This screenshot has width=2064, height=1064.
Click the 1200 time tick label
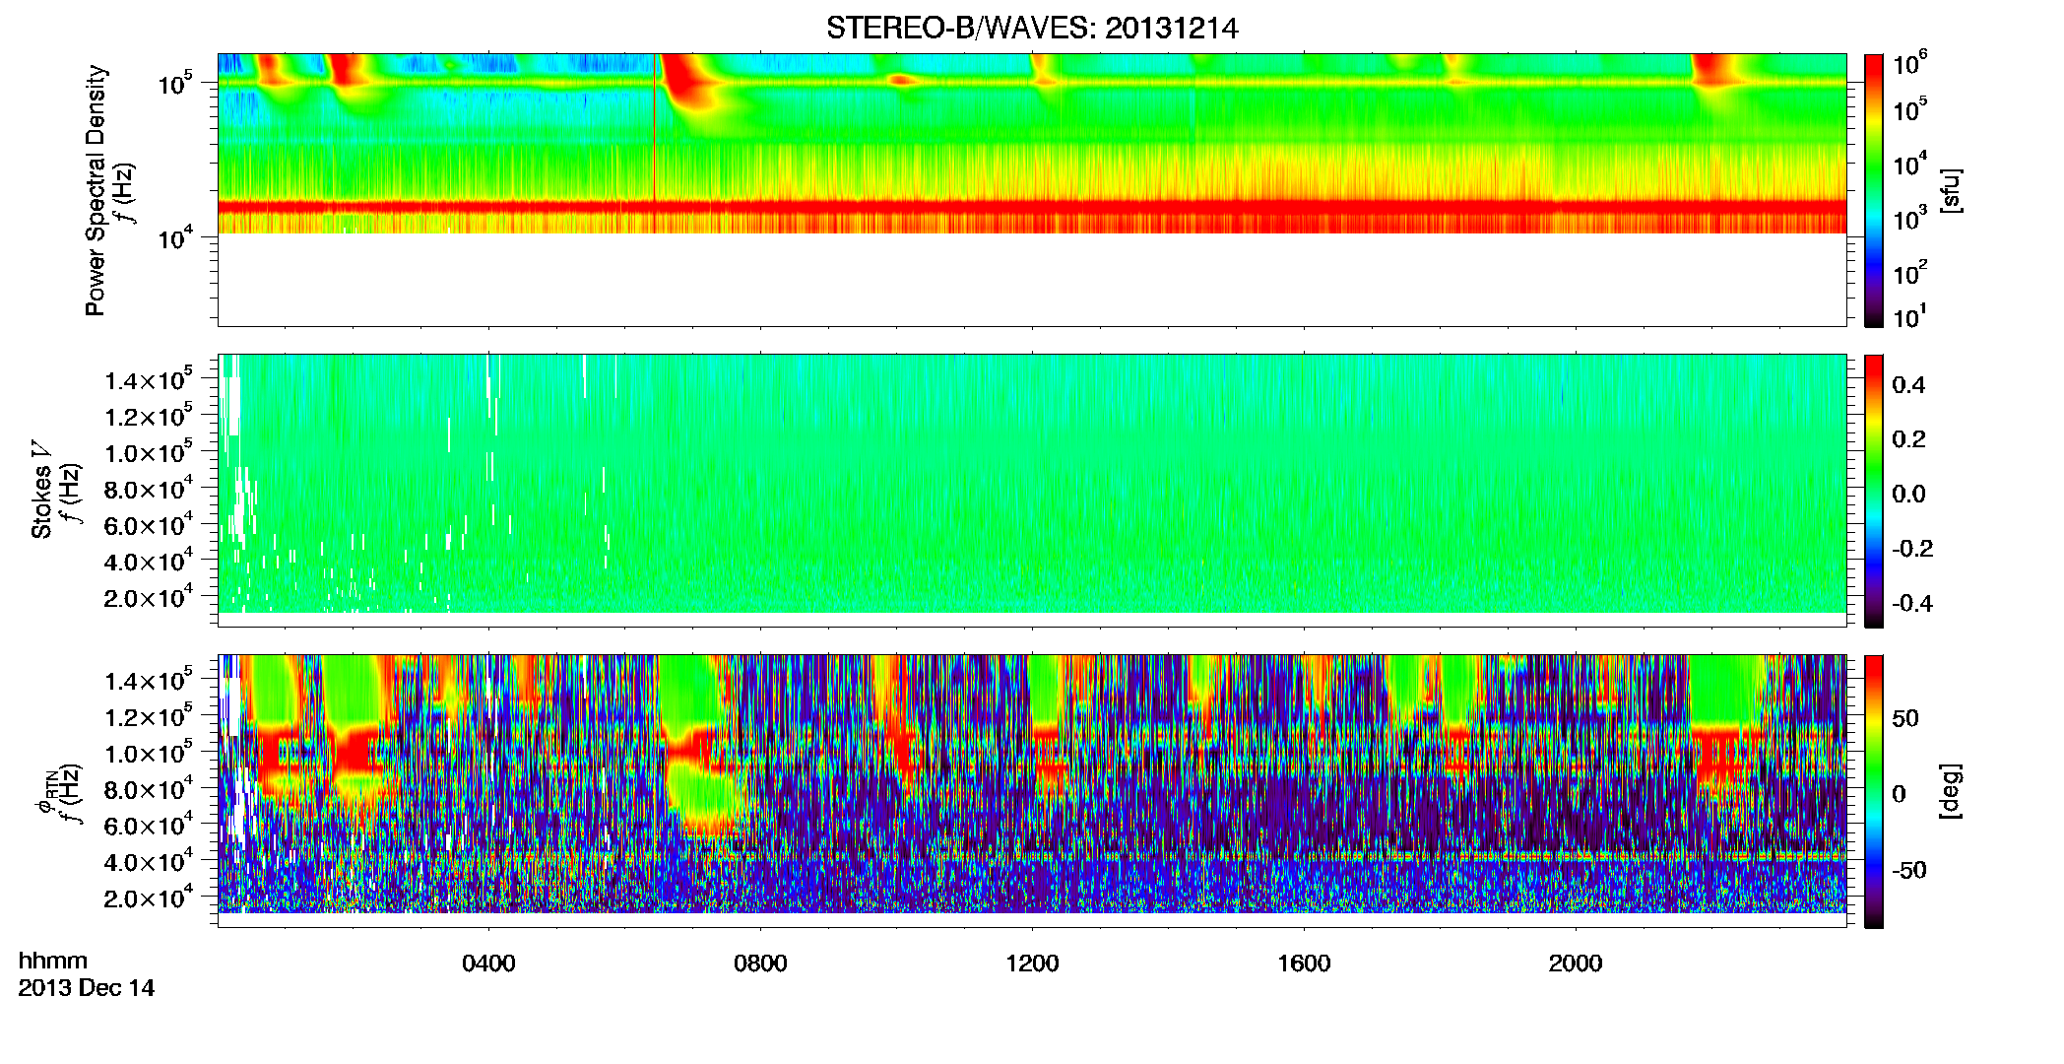pyautogui.click(x=1032, y=964)
